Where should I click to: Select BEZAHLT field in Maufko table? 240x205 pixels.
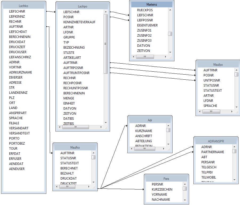pyautogui.click(x=67, y=173)
